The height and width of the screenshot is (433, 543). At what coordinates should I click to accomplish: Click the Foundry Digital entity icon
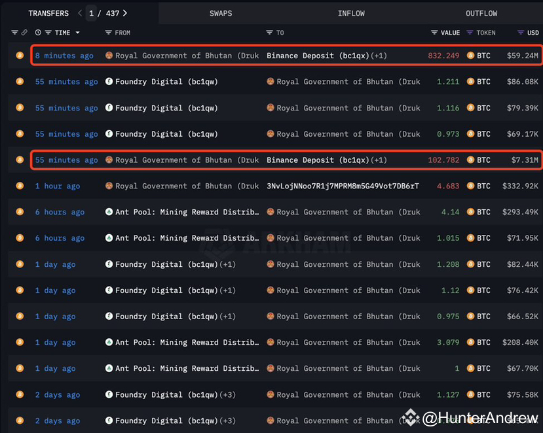click(x=109, y=82)
